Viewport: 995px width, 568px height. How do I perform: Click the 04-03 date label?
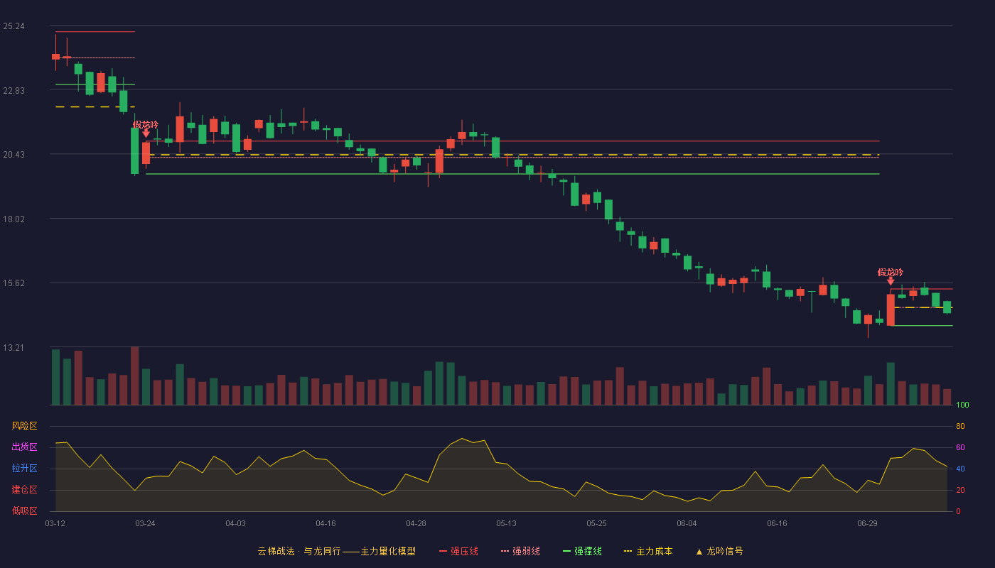(x=235, y=523)
